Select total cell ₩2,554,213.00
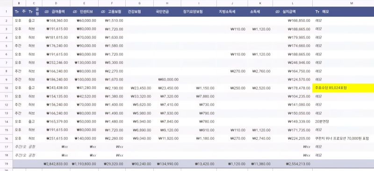 pos(293,164)
